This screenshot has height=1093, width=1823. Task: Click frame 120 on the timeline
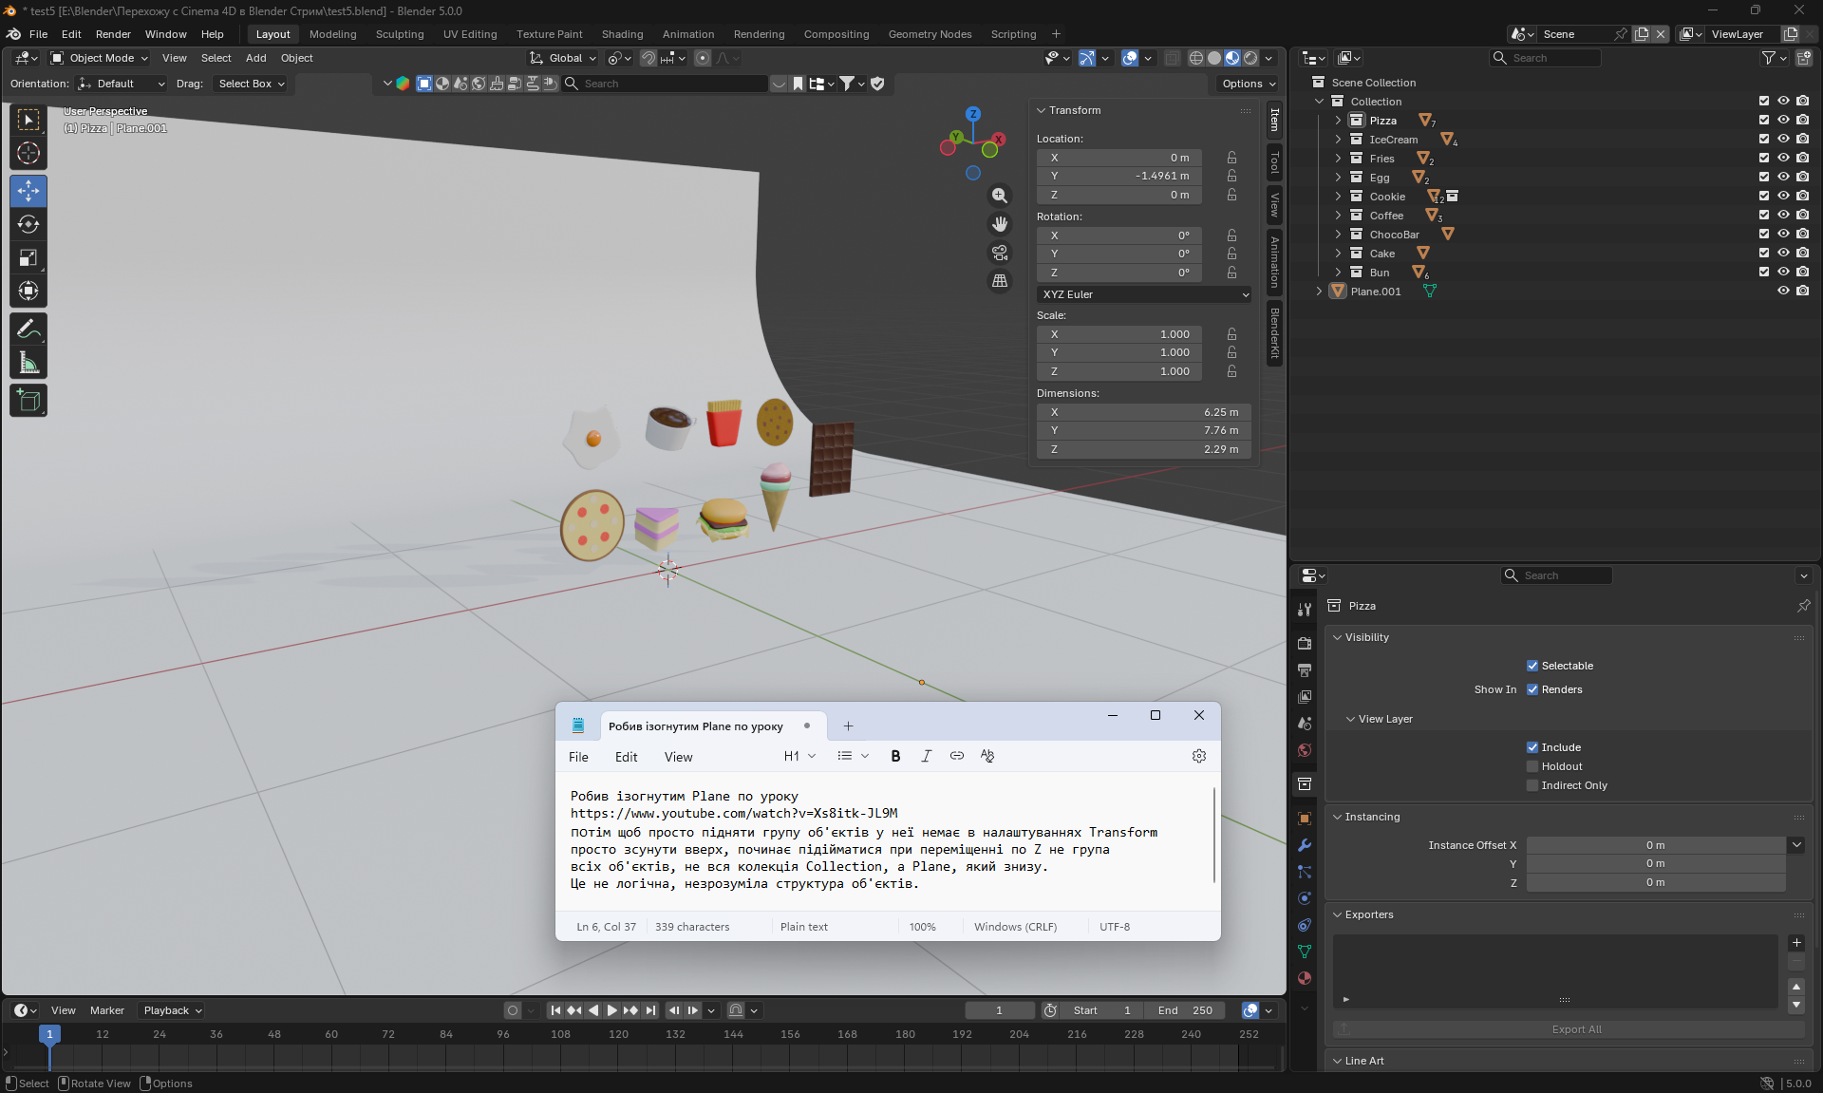tap(618, 1034)
